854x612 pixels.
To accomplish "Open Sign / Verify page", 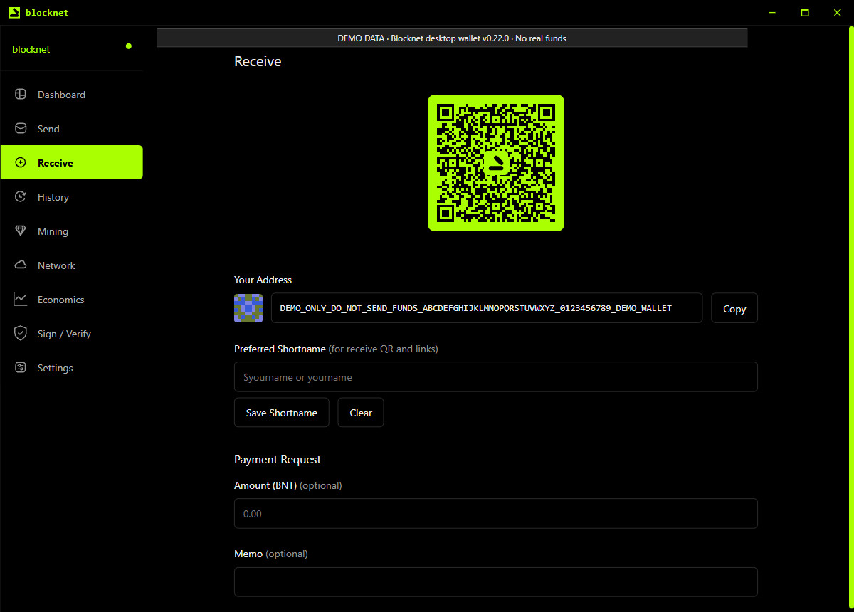I will tap(72, 334).
